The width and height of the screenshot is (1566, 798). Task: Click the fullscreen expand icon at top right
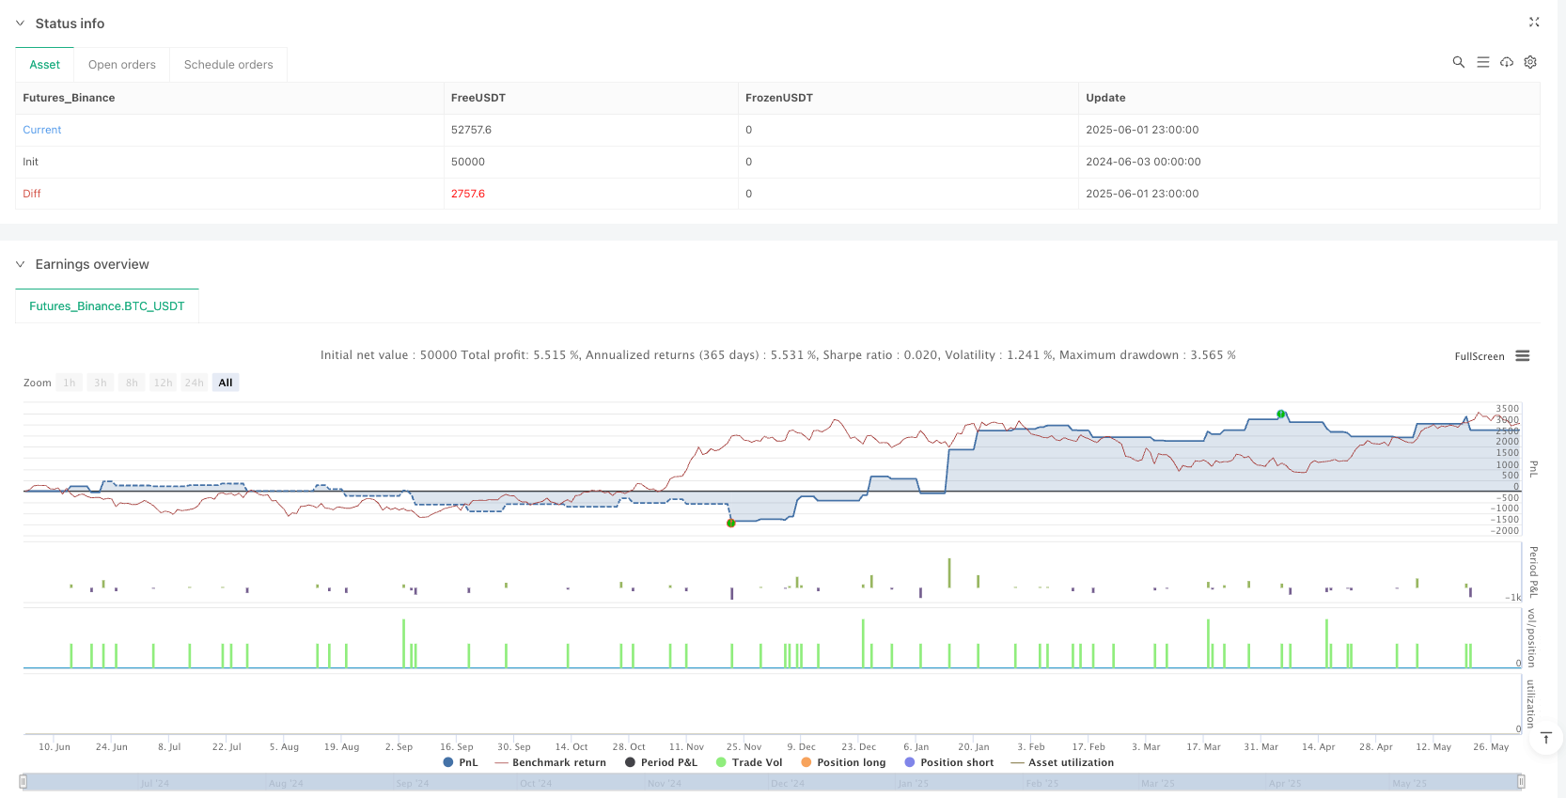click(x=1534, y=23)
